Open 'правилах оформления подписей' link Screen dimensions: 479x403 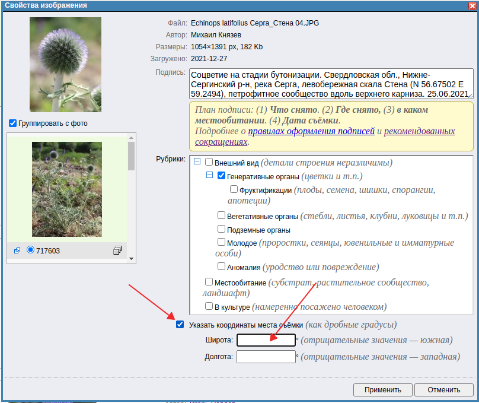[311, 131]
